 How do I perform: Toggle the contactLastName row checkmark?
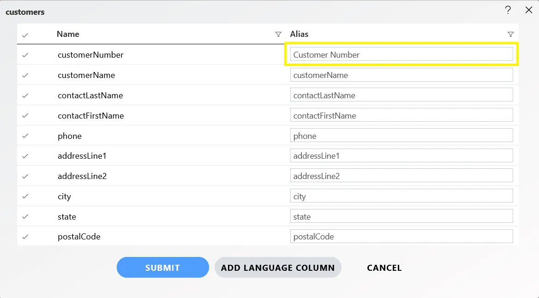(25, 95)
